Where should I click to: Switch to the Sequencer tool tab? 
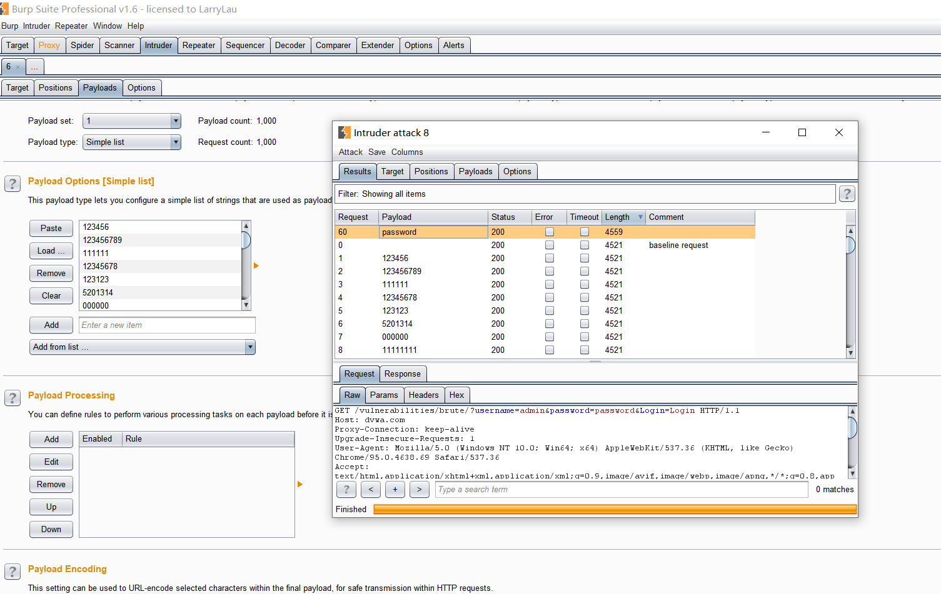point(245,46)
